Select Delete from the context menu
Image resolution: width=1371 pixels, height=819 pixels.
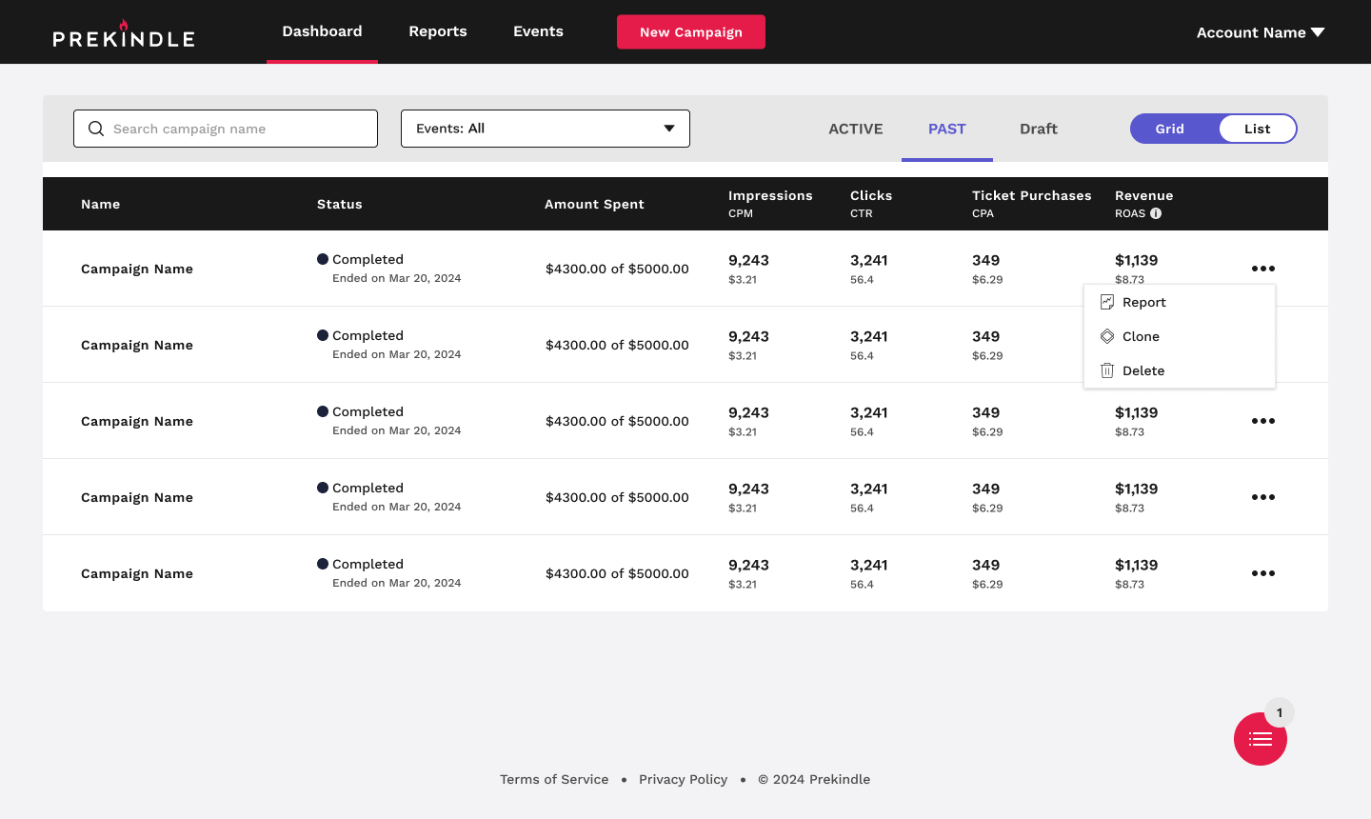[x=1143, y=370]
